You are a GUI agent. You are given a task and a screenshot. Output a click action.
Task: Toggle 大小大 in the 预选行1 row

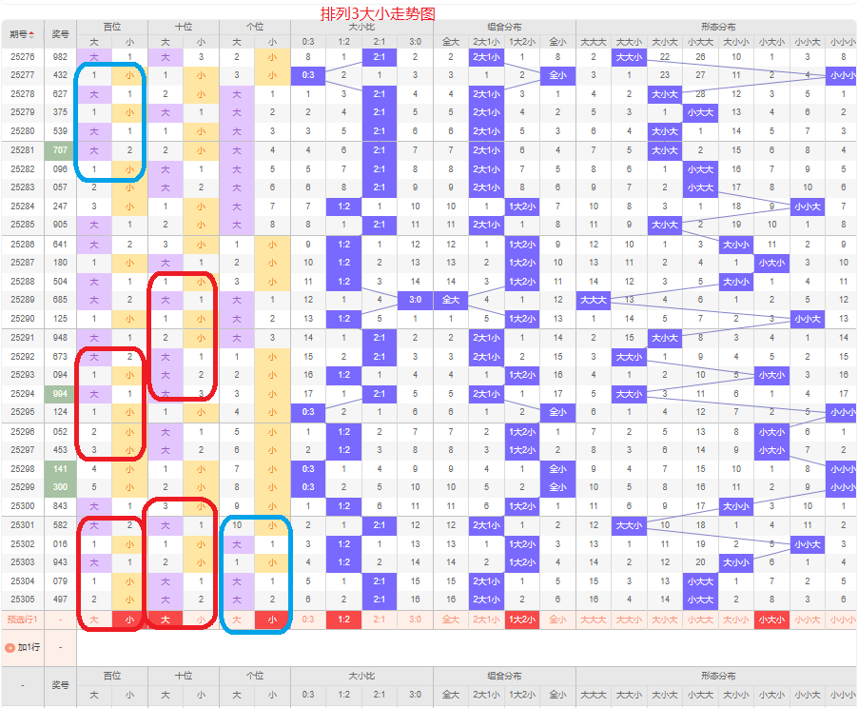pyautogui.click(x=665, y=619)
